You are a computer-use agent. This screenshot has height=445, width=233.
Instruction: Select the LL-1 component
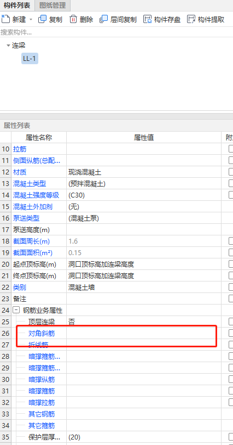coord(30,59)
